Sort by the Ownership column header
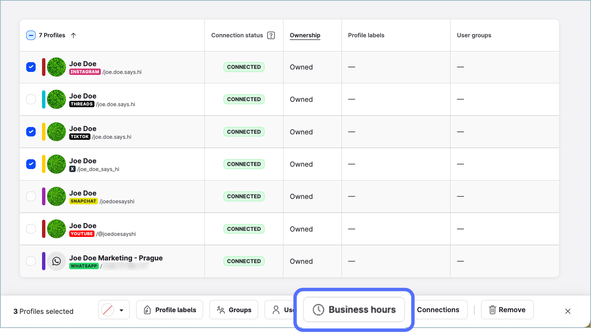 point(305,35)
